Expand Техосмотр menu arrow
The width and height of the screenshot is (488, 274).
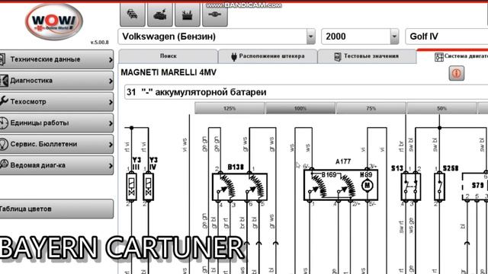tap(111, 101)
